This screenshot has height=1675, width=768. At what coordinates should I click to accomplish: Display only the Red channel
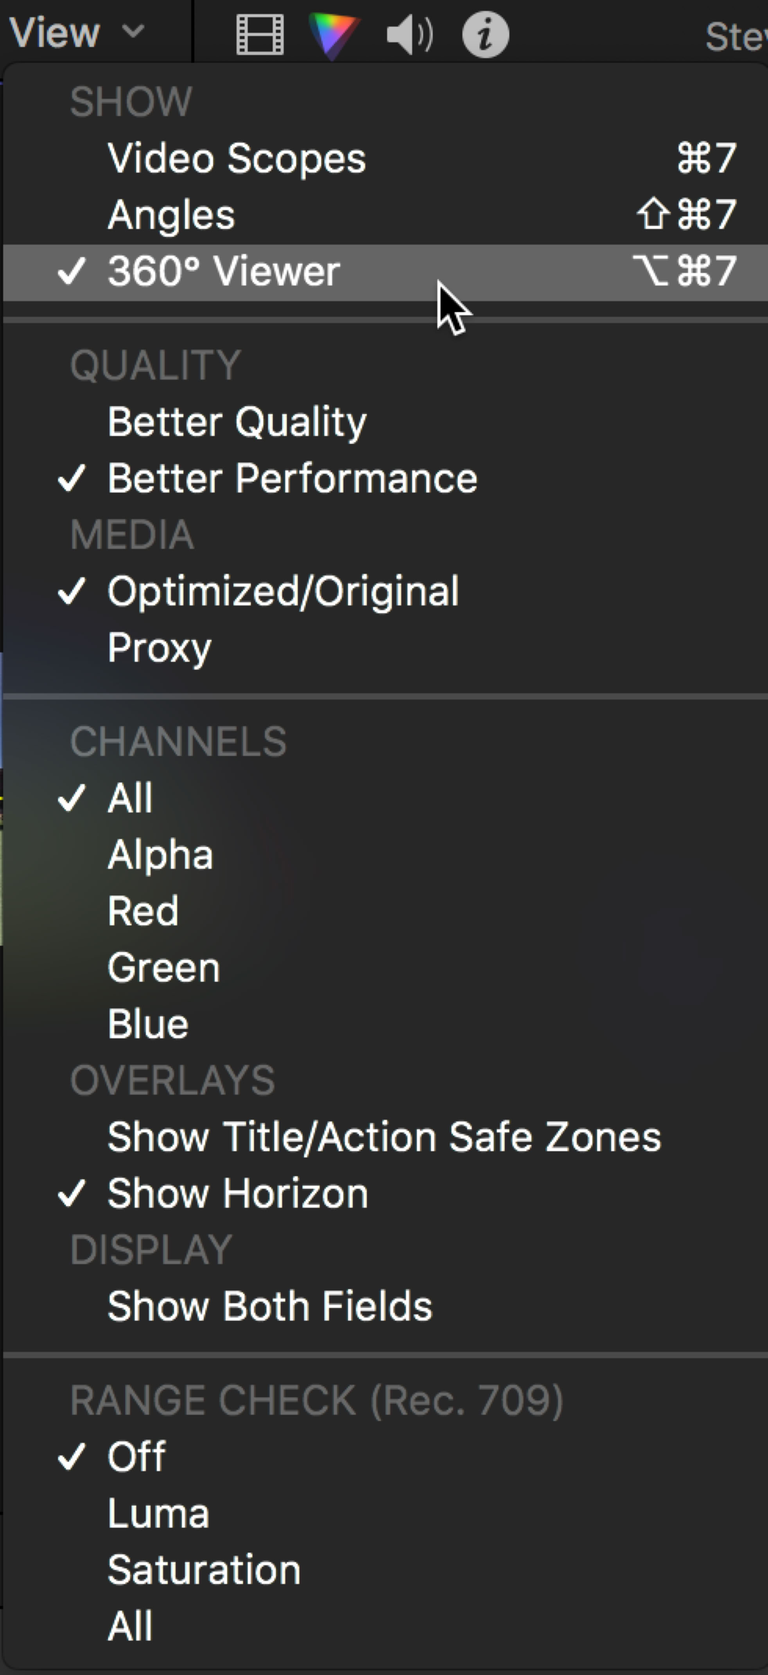tap(143, 910)
